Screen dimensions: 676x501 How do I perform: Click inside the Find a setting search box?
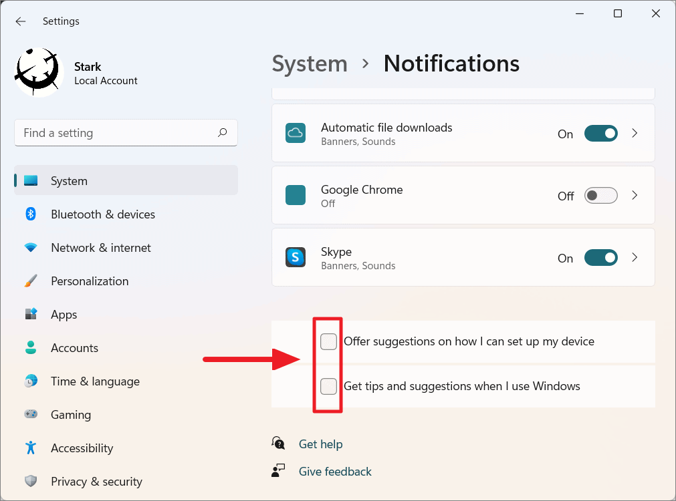[x=126, y=133]
